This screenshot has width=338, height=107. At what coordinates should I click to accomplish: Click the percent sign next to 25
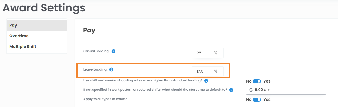click(216, 53)
